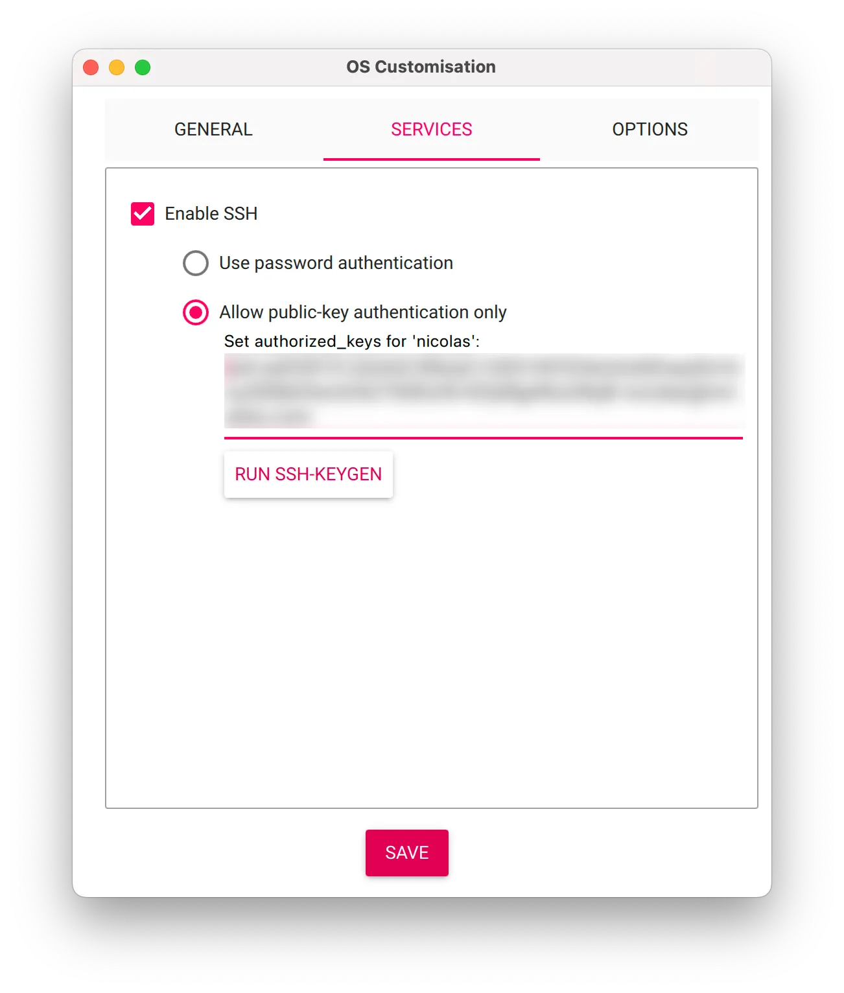844x993 pixels.
Task: Click the 'Use password authentication' label text
Action: coord(336,263)
